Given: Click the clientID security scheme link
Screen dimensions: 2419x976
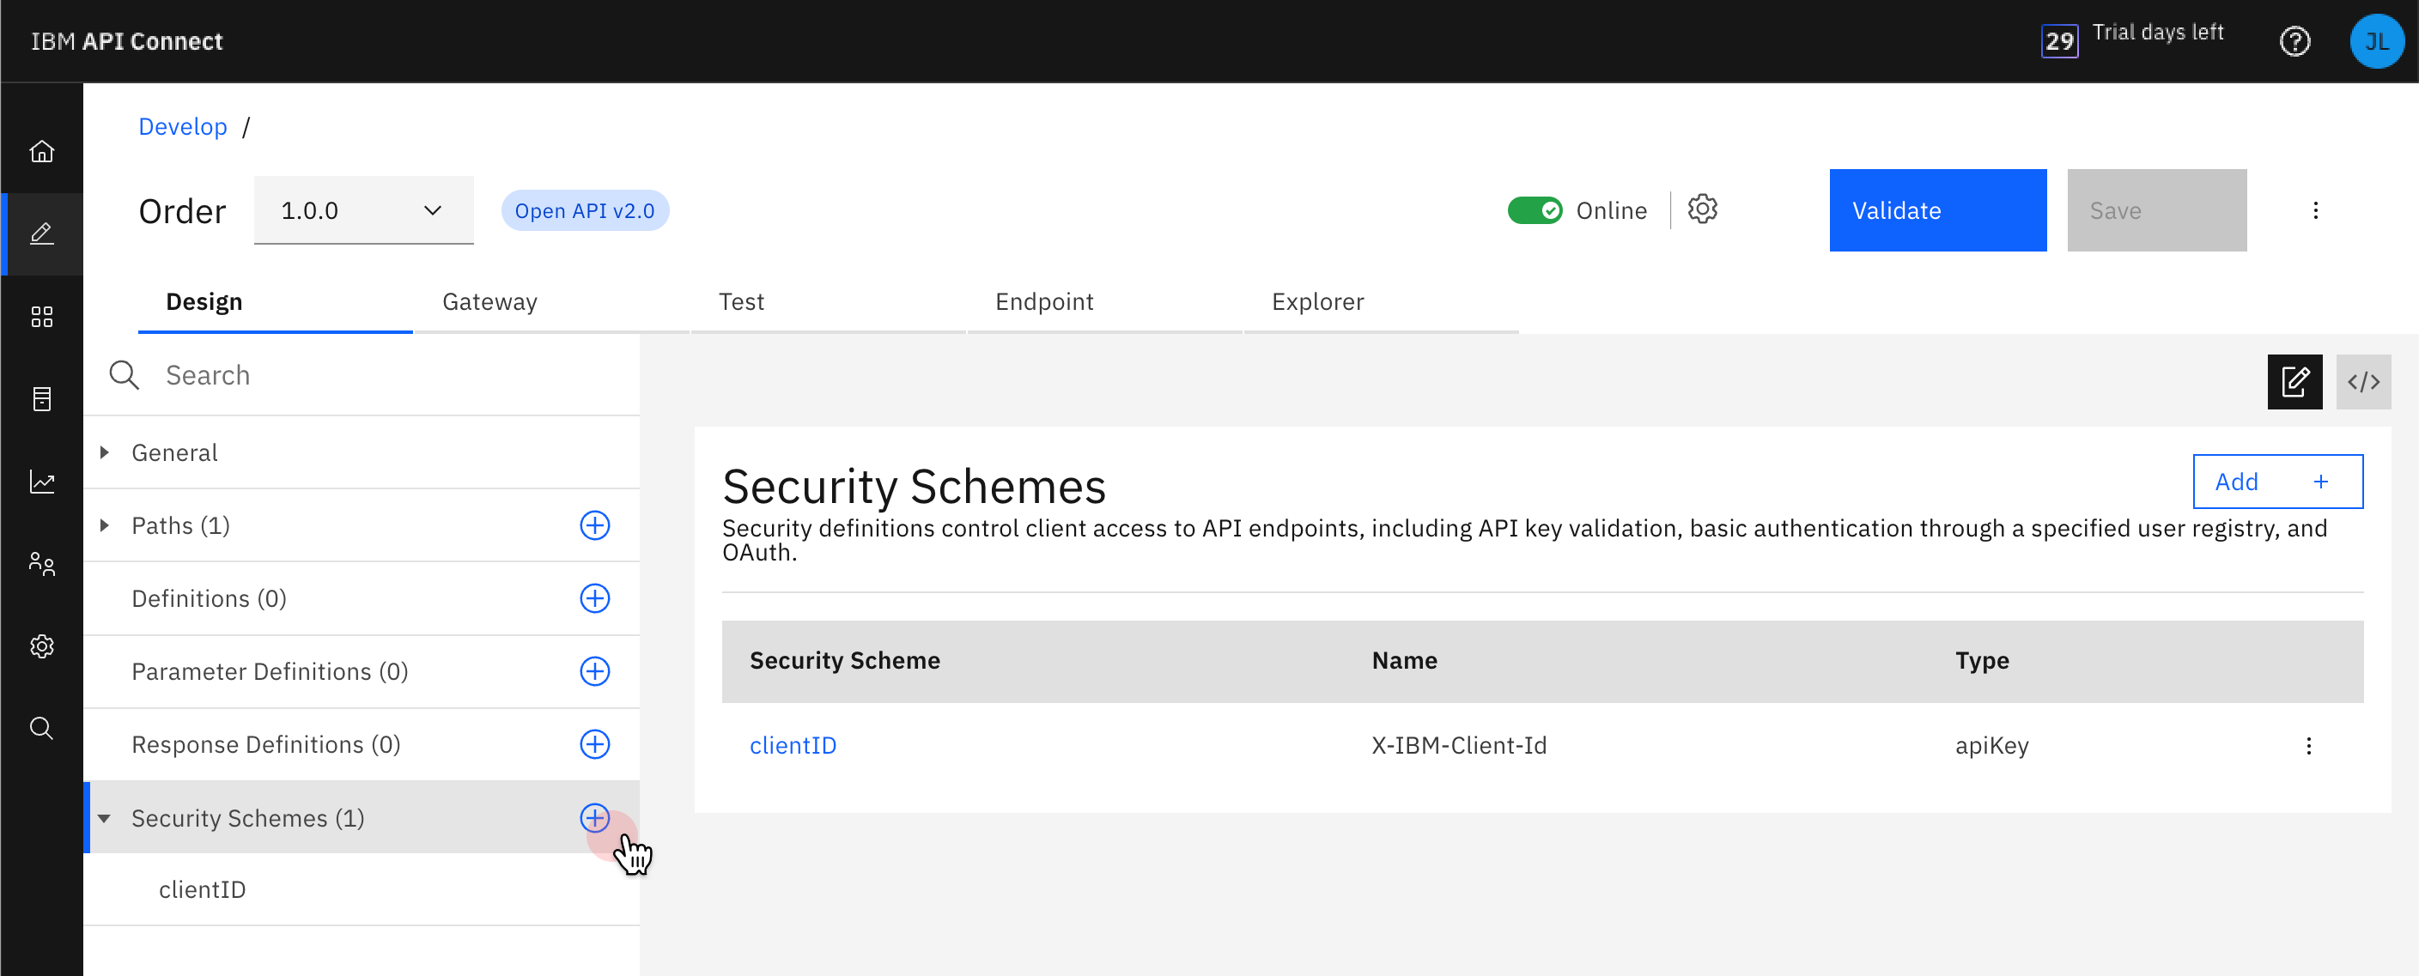Looking at the screenshot, I should [x=792, y=745].
